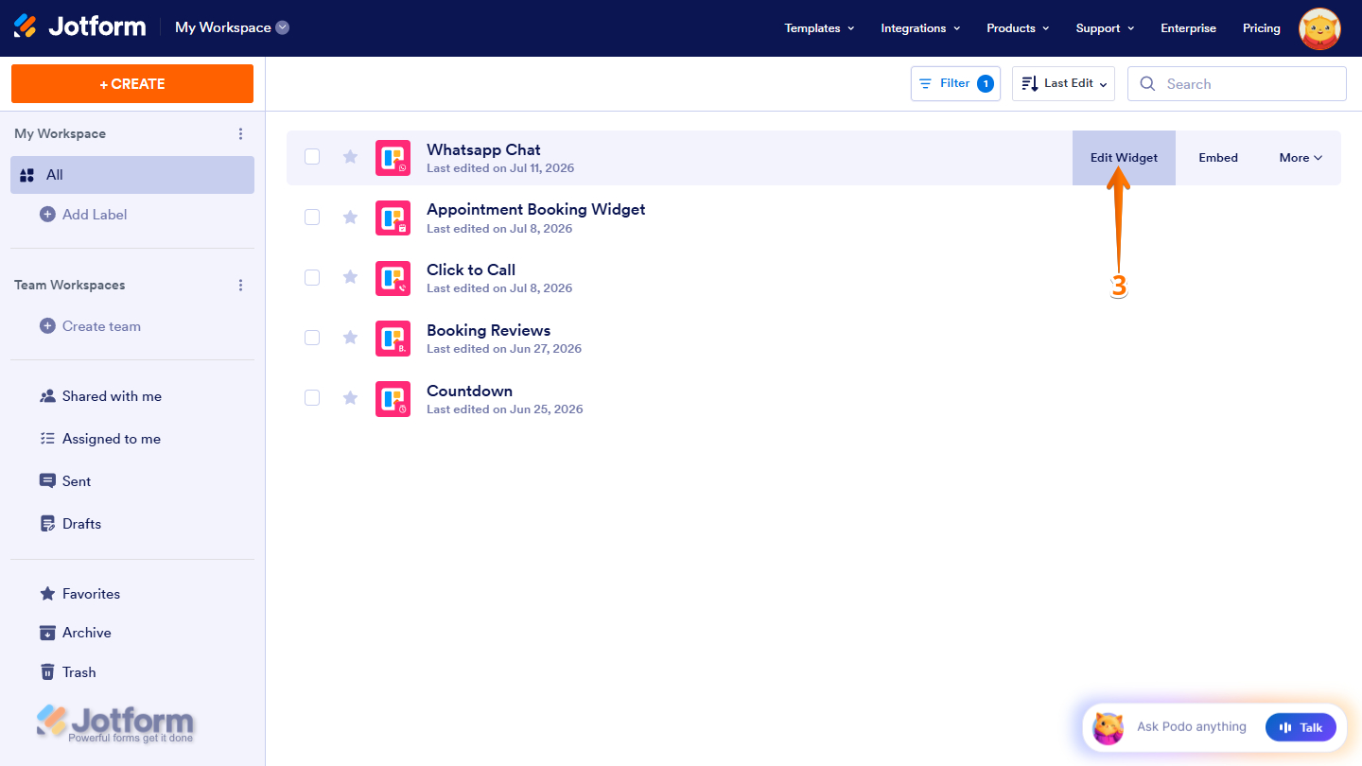
Task: Click Embed for Whatsapp Chat
Action: pyautogui.click(x=1218, y=158)
